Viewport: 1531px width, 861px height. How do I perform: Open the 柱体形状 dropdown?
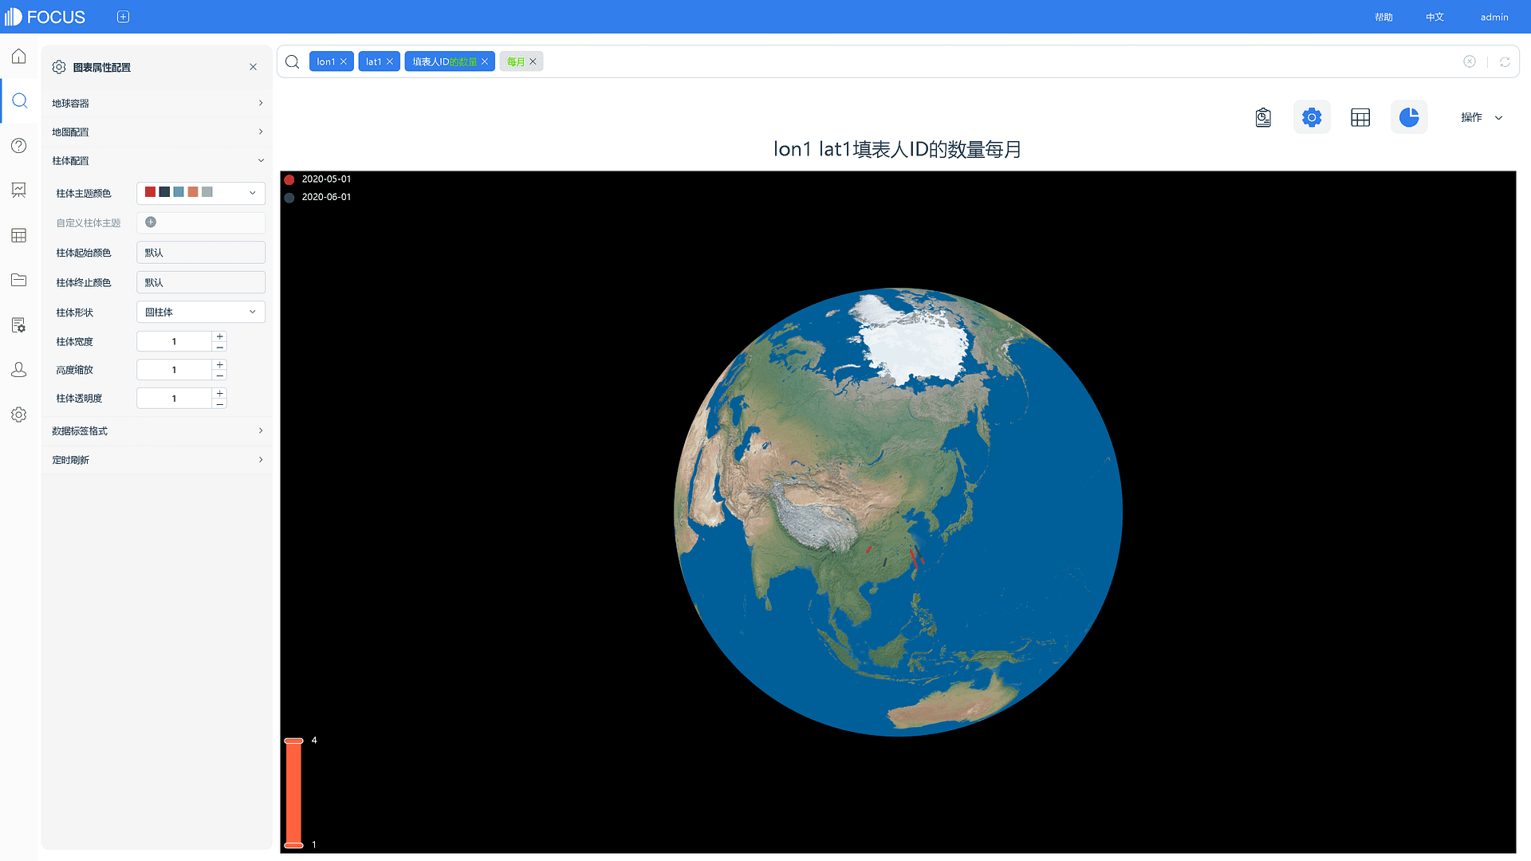(201, 312)
